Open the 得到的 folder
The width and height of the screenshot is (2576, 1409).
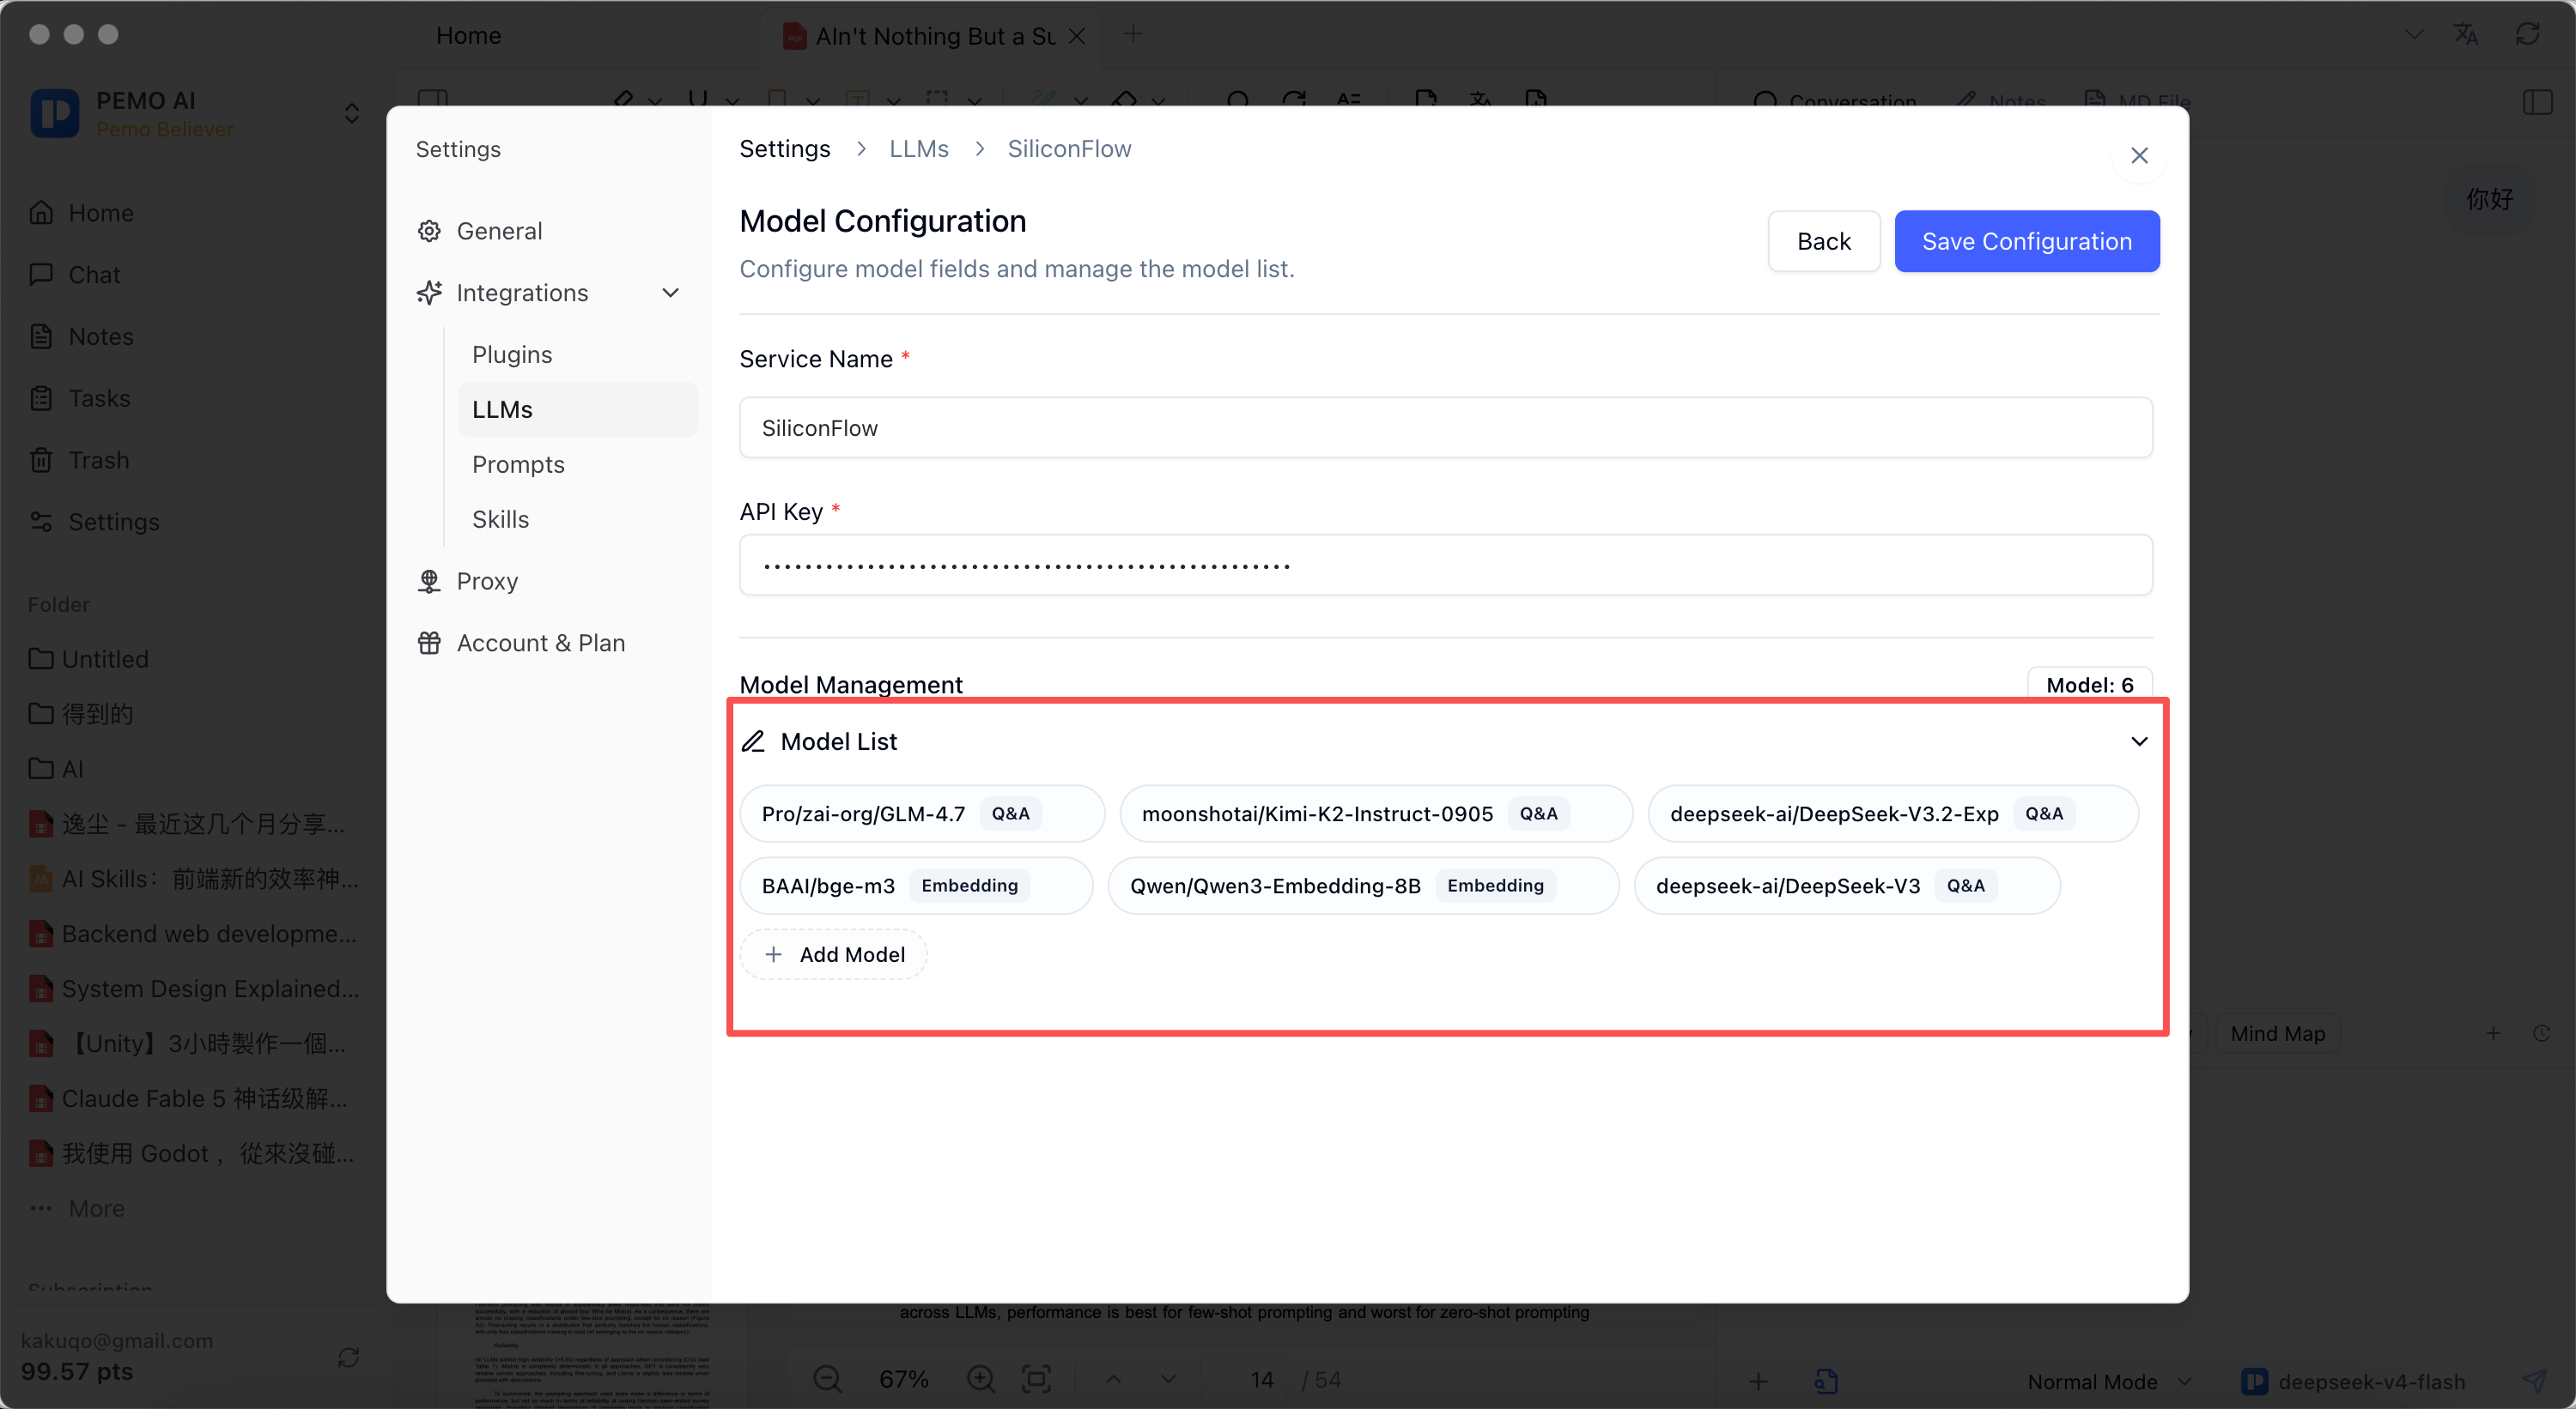(96, 715)
